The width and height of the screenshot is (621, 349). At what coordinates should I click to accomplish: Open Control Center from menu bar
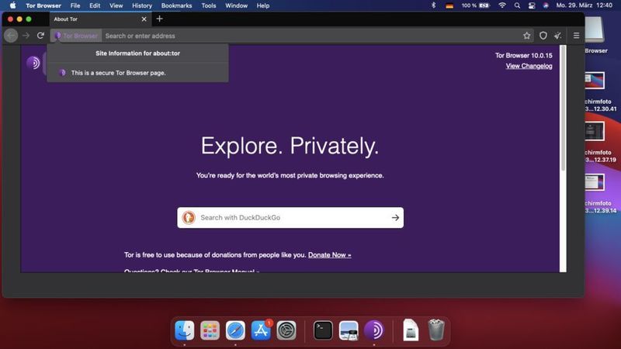tap(532, 5)
